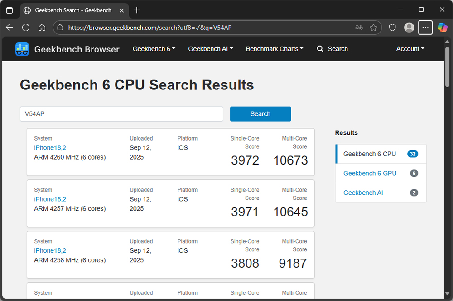Click the Geekbench 6 CPU Search Results heading
This screenshot has height=301, width=453.
click(137, 85)
